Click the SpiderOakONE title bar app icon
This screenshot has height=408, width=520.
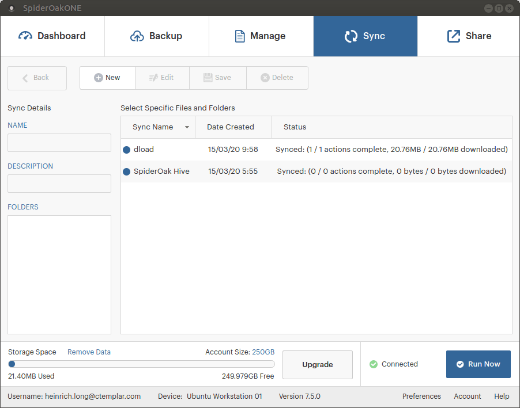(12, 8)
